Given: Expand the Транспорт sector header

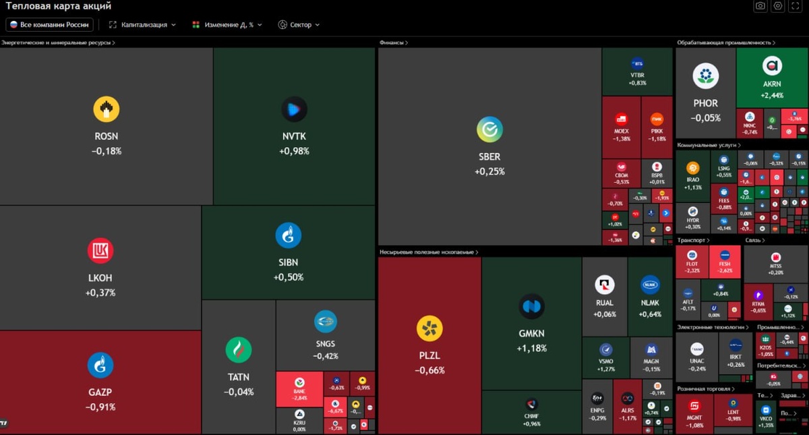Looking at the screenshot, I should [x=694, y=240].
